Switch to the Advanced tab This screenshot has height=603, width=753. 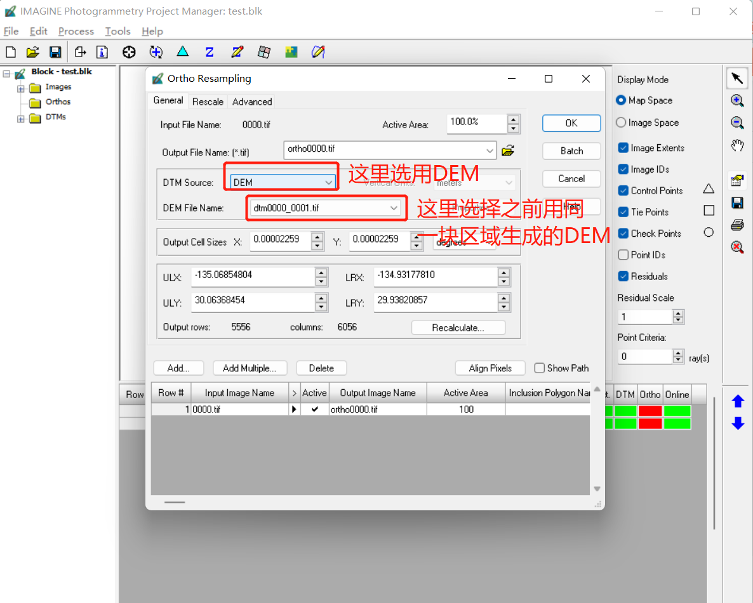[252, 102]
